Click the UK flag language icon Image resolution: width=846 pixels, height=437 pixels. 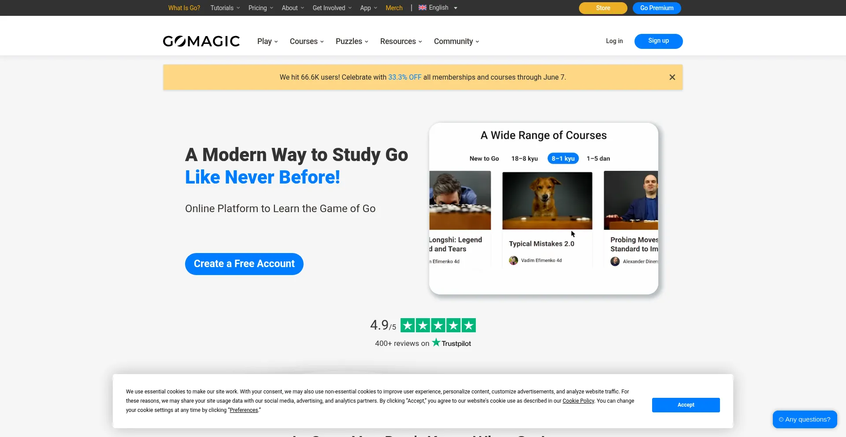pyautogui.click(x=422, y=8)
